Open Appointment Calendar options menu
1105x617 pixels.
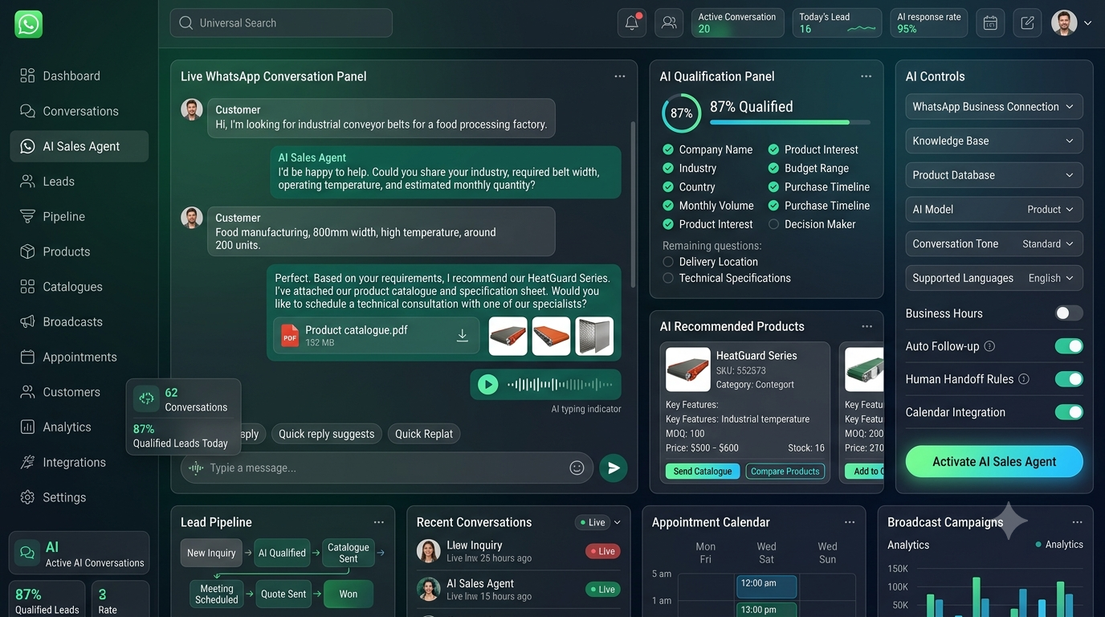tap(850, 522)
